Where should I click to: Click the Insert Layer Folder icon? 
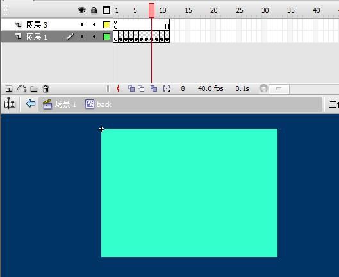click(x=34, y=88)
